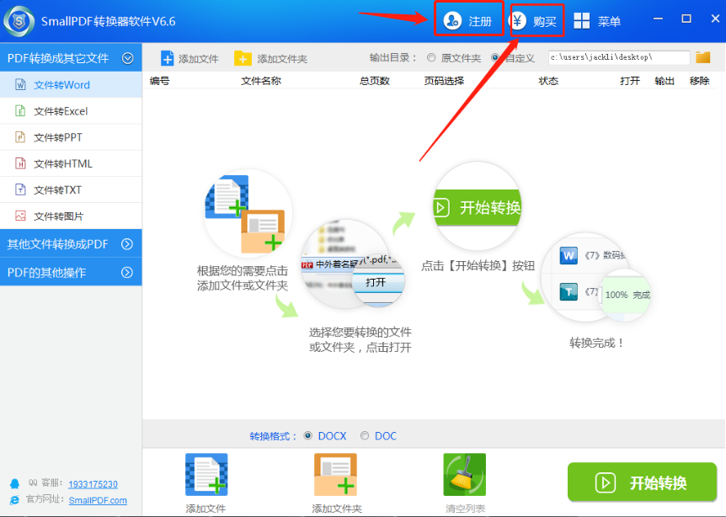Choose the DOCX conversion format
Viewport: 726px width, 517px height.
pyautogui.click(x=308, y=435)
